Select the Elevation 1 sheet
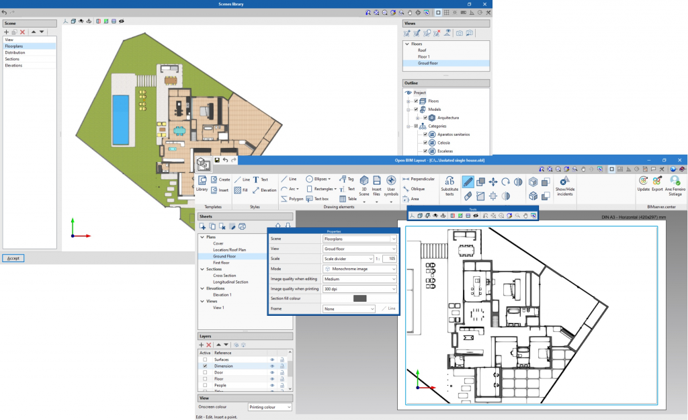688x420 pixels. [x=223, y=294]
